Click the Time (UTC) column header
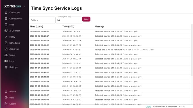 pyautogui.click(x=68, y=27)
